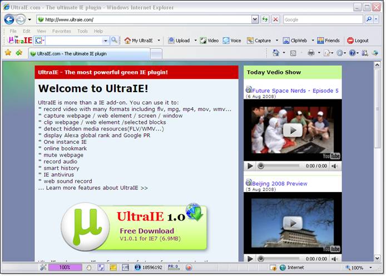This screenshot has width=386, height=276.
Task: Click the ClipWeb toolbar button
Action: 295,41
